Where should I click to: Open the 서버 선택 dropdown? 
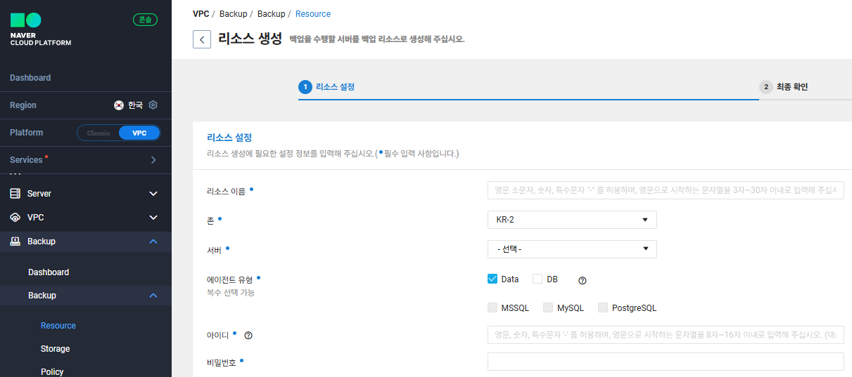[572, 249]
